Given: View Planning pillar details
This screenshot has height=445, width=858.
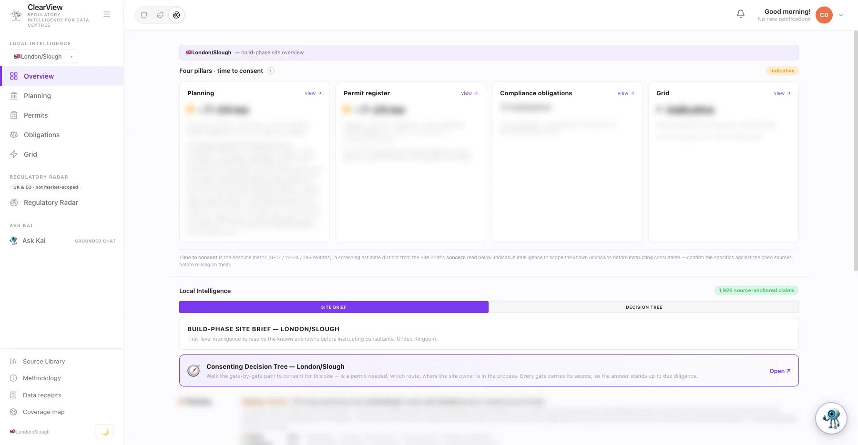Looking at the screenshot, I should coord(313,93).
